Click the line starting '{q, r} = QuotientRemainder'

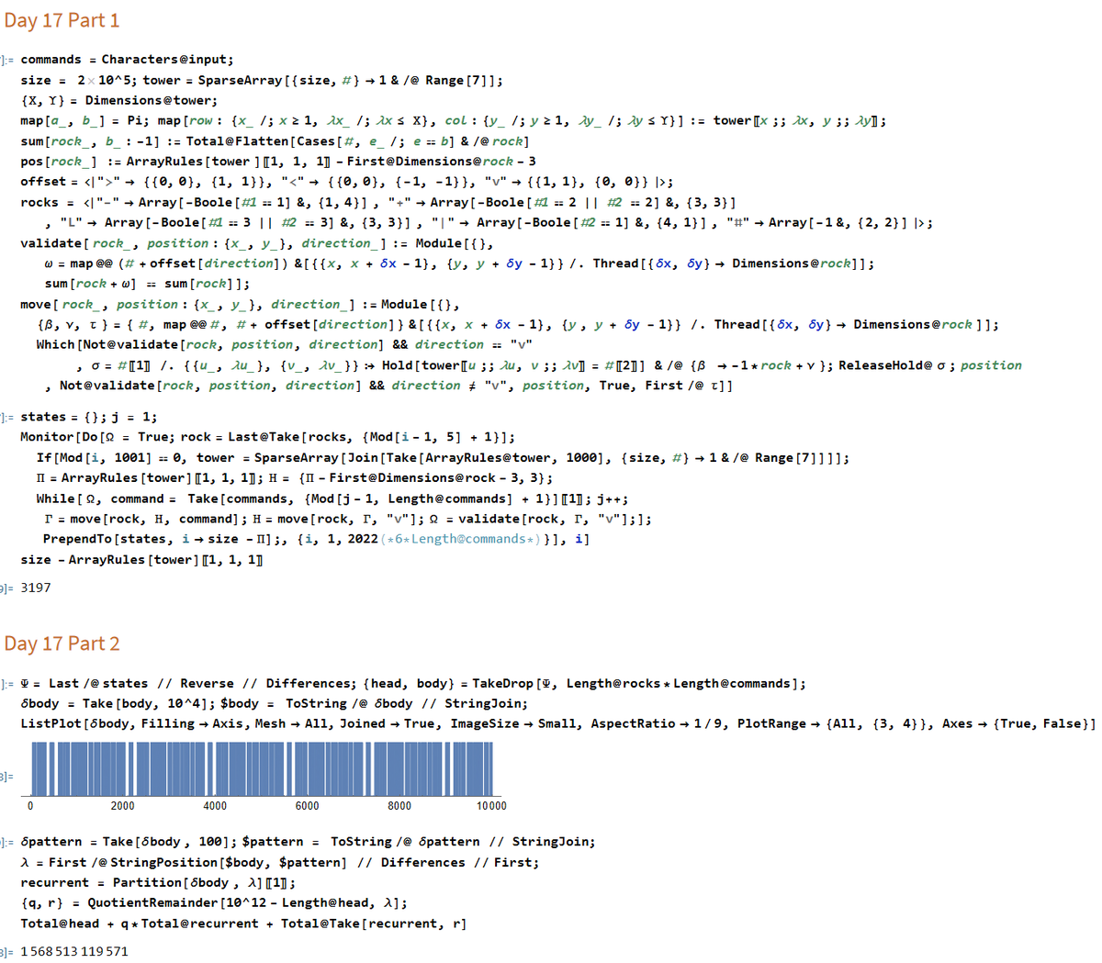click(x=214, y=902)
